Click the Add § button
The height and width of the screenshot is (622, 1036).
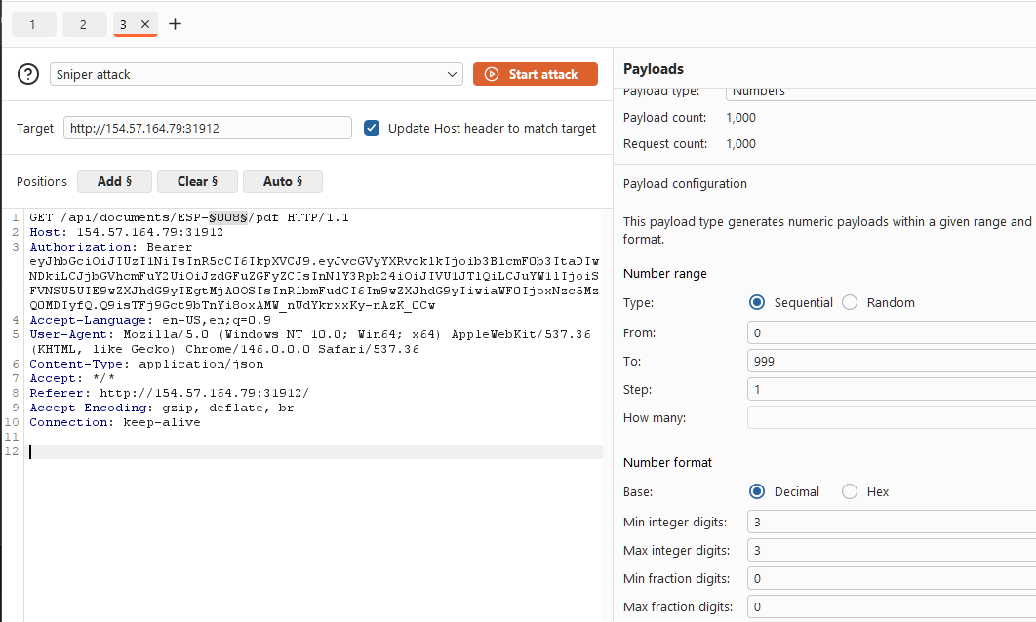click(x=114, y=181)
